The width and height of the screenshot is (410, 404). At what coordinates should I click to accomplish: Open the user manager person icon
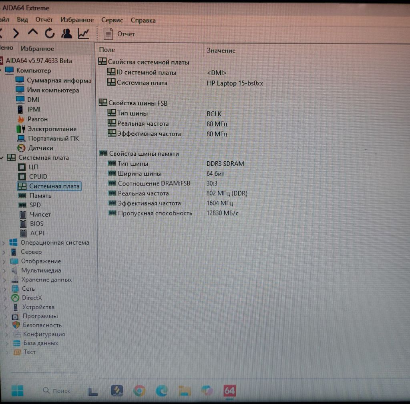click(x=67, y=34)
